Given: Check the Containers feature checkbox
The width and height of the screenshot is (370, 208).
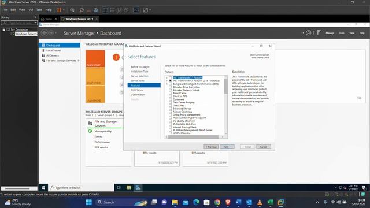Looking at the screenshot, I should click(x=171, y=99).
